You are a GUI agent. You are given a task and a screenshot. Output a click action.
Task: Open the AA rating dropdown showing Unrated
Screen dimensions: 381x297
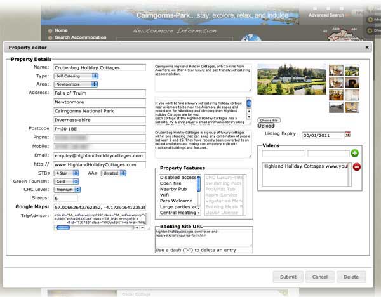pyautogui.click(x=114, y=173)
